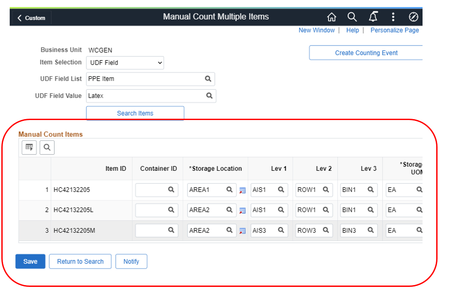The height and width of the screenshot is (301, 464).
Task: Look up UDF Field List values
Action: (208, 79)
